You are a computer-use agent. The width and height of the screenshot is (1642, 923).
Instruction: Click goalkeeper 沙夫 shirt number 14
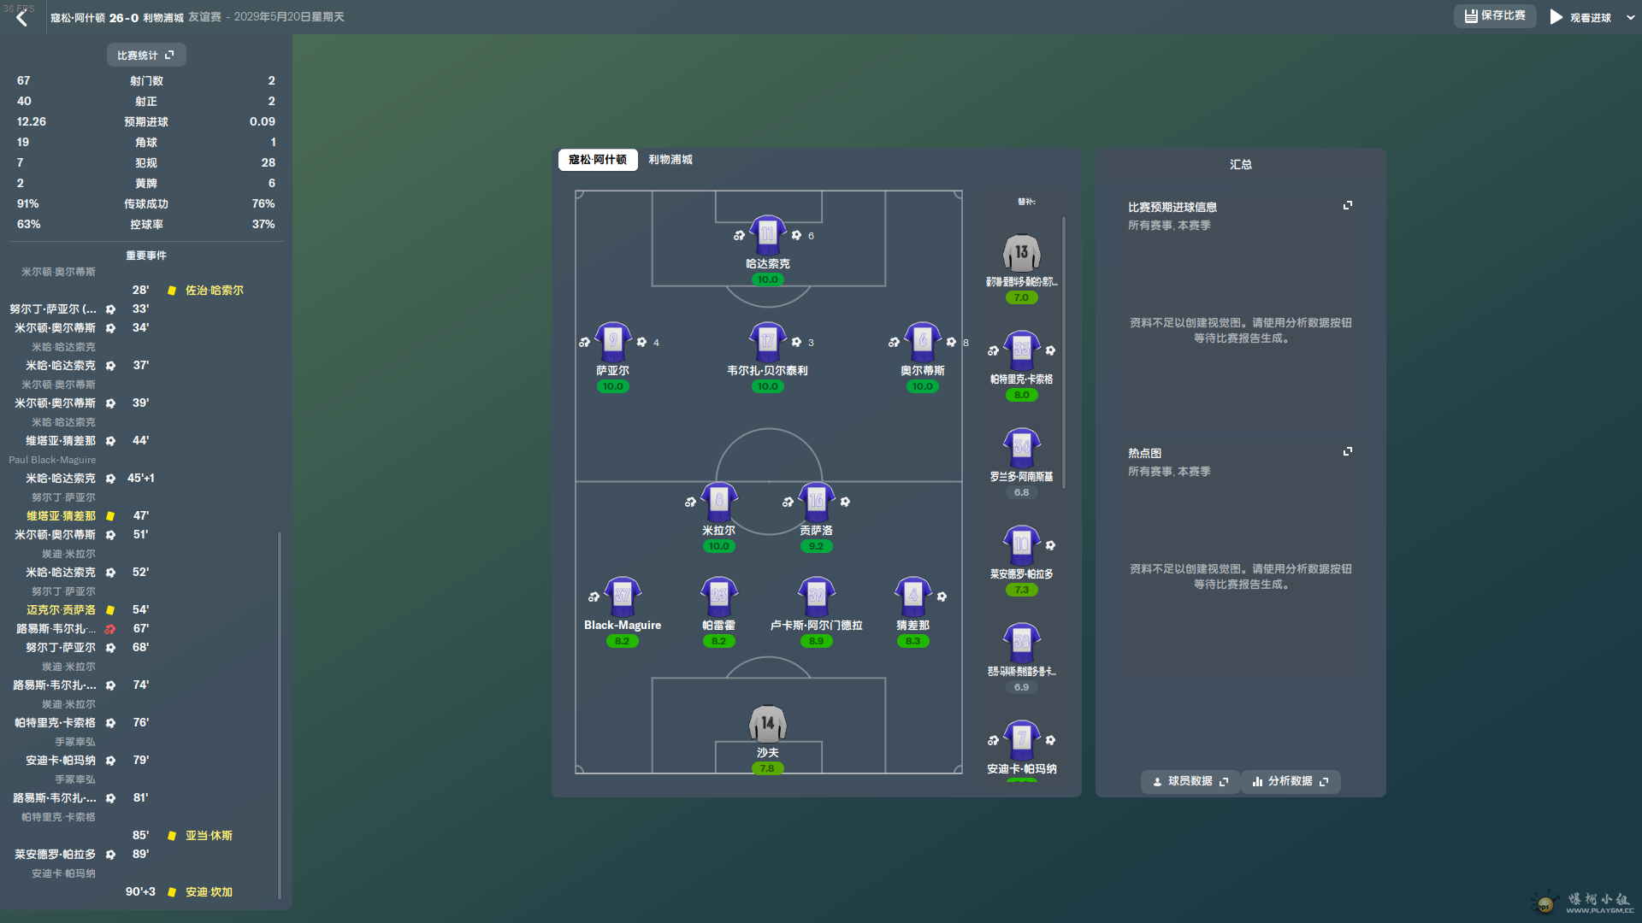pyautogui.click(x=767, y=724)
